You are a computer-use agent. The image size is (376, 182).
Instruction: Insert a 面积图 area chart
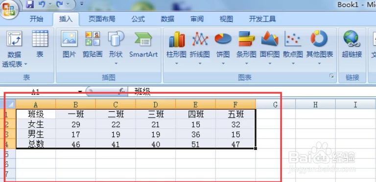click(x=270, y=48)
